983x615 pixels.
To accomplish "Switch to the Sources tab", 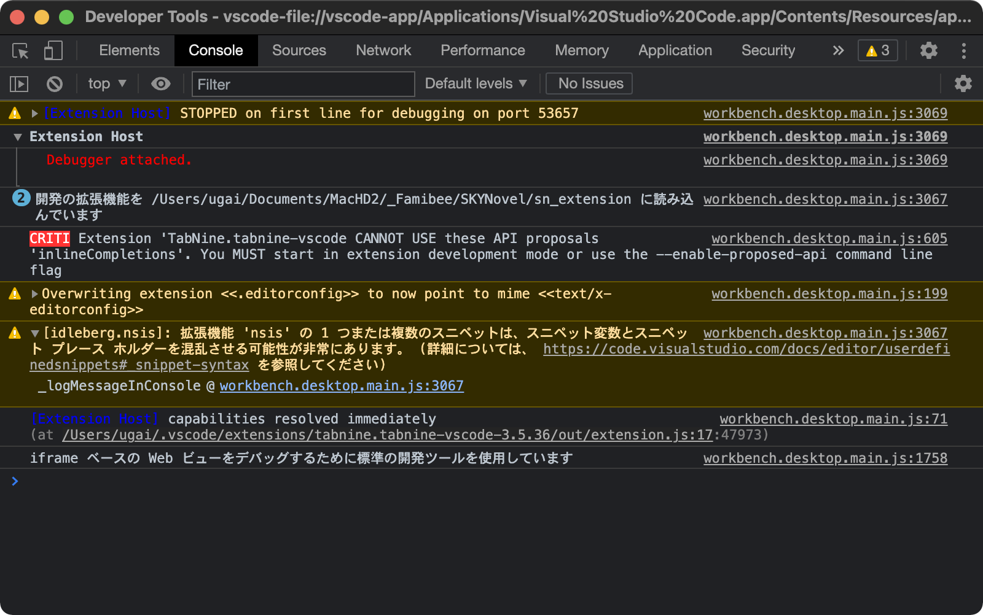I will coord(299,50).
